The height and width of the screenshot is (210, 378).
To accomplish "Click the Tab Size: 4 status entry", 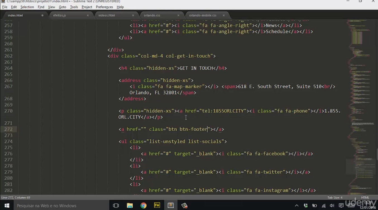I will [335, 197].
